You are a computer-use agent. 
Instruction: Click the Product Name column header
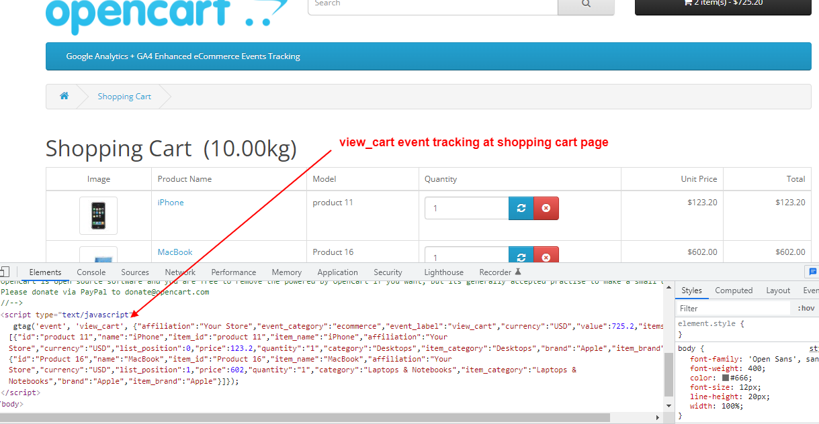pos(185,179)
